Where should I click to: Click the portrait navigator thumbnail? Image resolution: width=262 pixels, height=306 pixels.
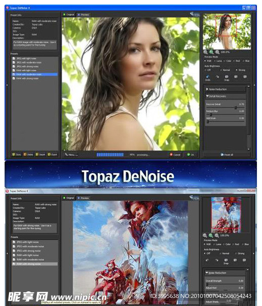[x=227, y=31]
